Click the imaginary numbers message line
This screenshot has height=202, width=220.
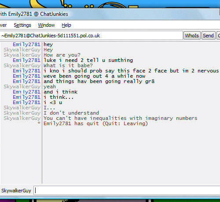(121, 118)
